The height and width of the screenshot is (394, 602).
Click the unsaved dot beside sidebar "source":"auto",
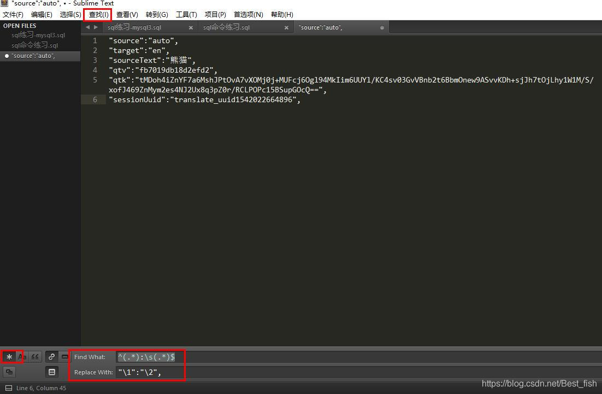pyautogui.click(x=7, y=56)
